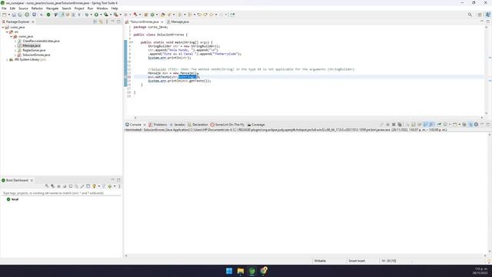Screen dimensions: 492x277
Task: Open the Navigate menu
Action: pos(52,8)
